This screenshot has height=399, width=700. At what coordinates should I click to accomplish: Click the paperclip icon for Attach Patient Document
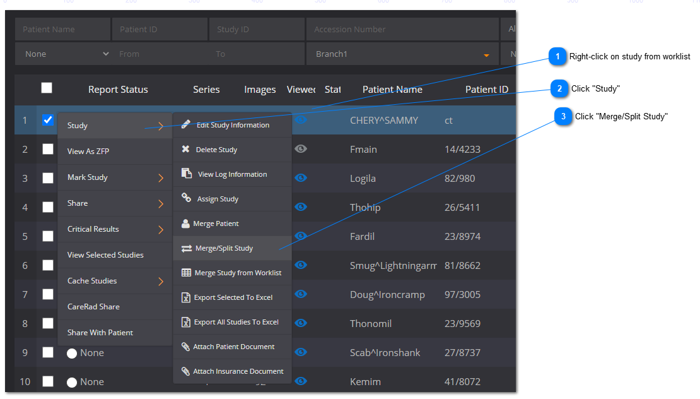[x=185, y=347]
